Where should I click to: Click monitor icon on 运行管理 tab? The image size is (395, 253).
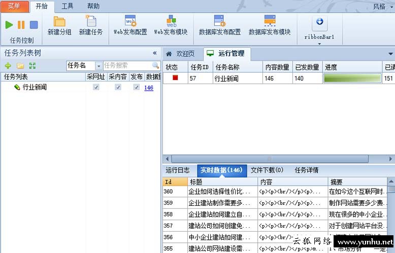[210, 53]
